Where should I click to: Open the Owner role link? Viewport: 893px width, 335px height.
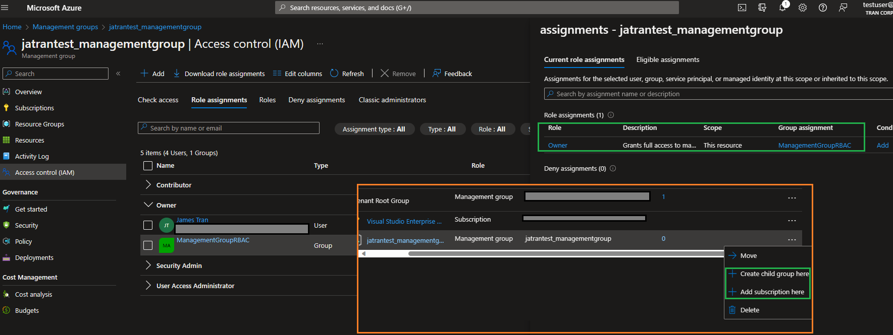click(558, 145)
